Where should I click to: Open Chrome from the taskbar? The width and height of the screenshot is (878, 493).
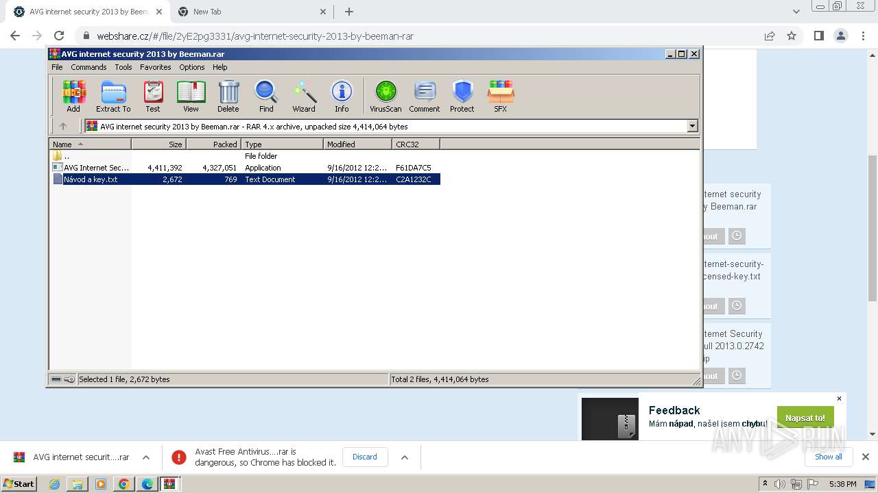pos(124,484)
